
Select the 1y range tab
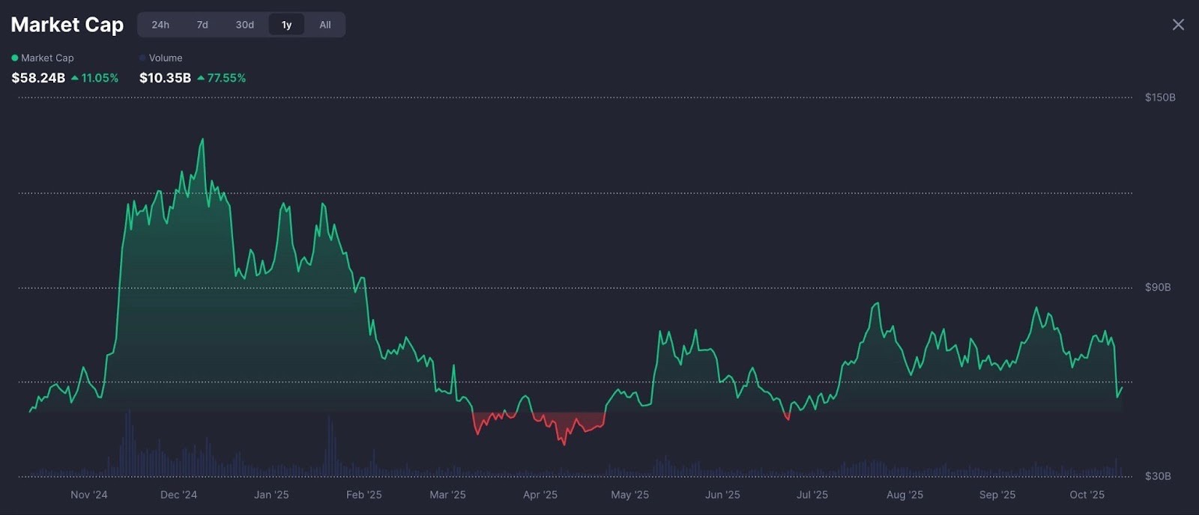pos(287,25)
